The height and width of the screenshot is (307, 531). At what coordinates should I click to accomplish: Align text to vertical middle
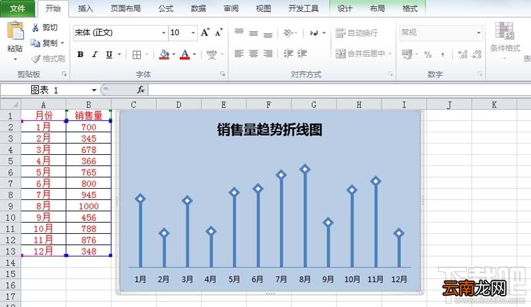coord(254,33)
